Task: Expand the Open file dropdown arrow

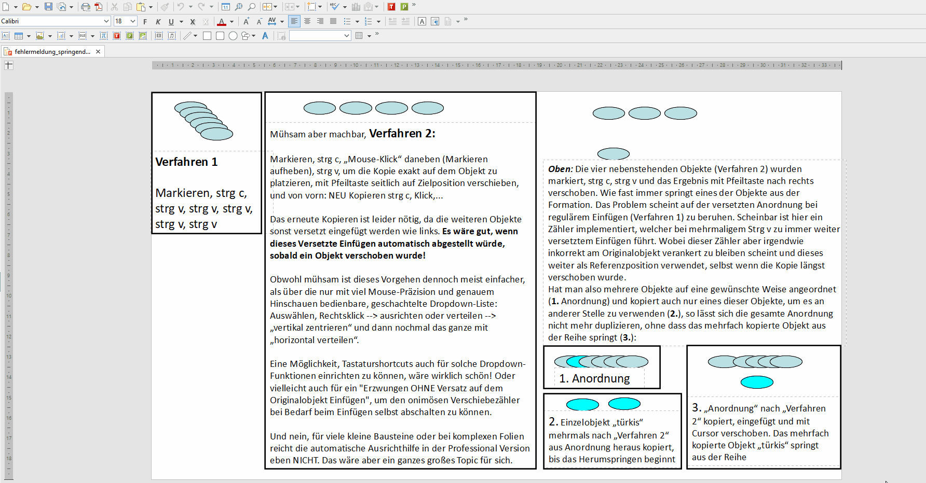Action: [37, 7]
